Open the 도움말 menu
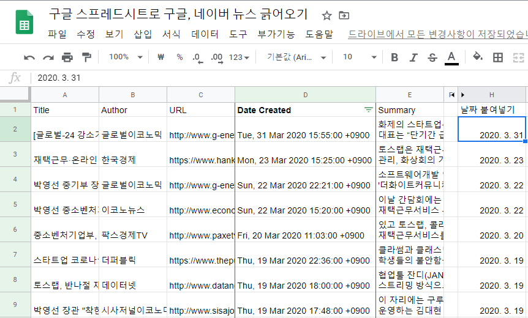The width and height of the screenshot is (528, 318). [319, 34]
